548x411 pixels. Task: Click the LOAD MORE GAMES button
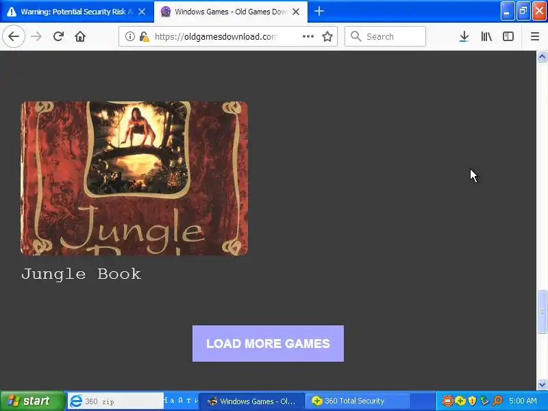point(268,343)
